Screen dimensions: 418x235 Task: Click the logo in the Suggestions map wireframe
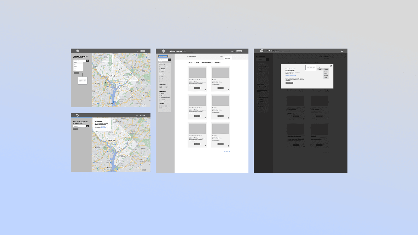tap(77, 115)
